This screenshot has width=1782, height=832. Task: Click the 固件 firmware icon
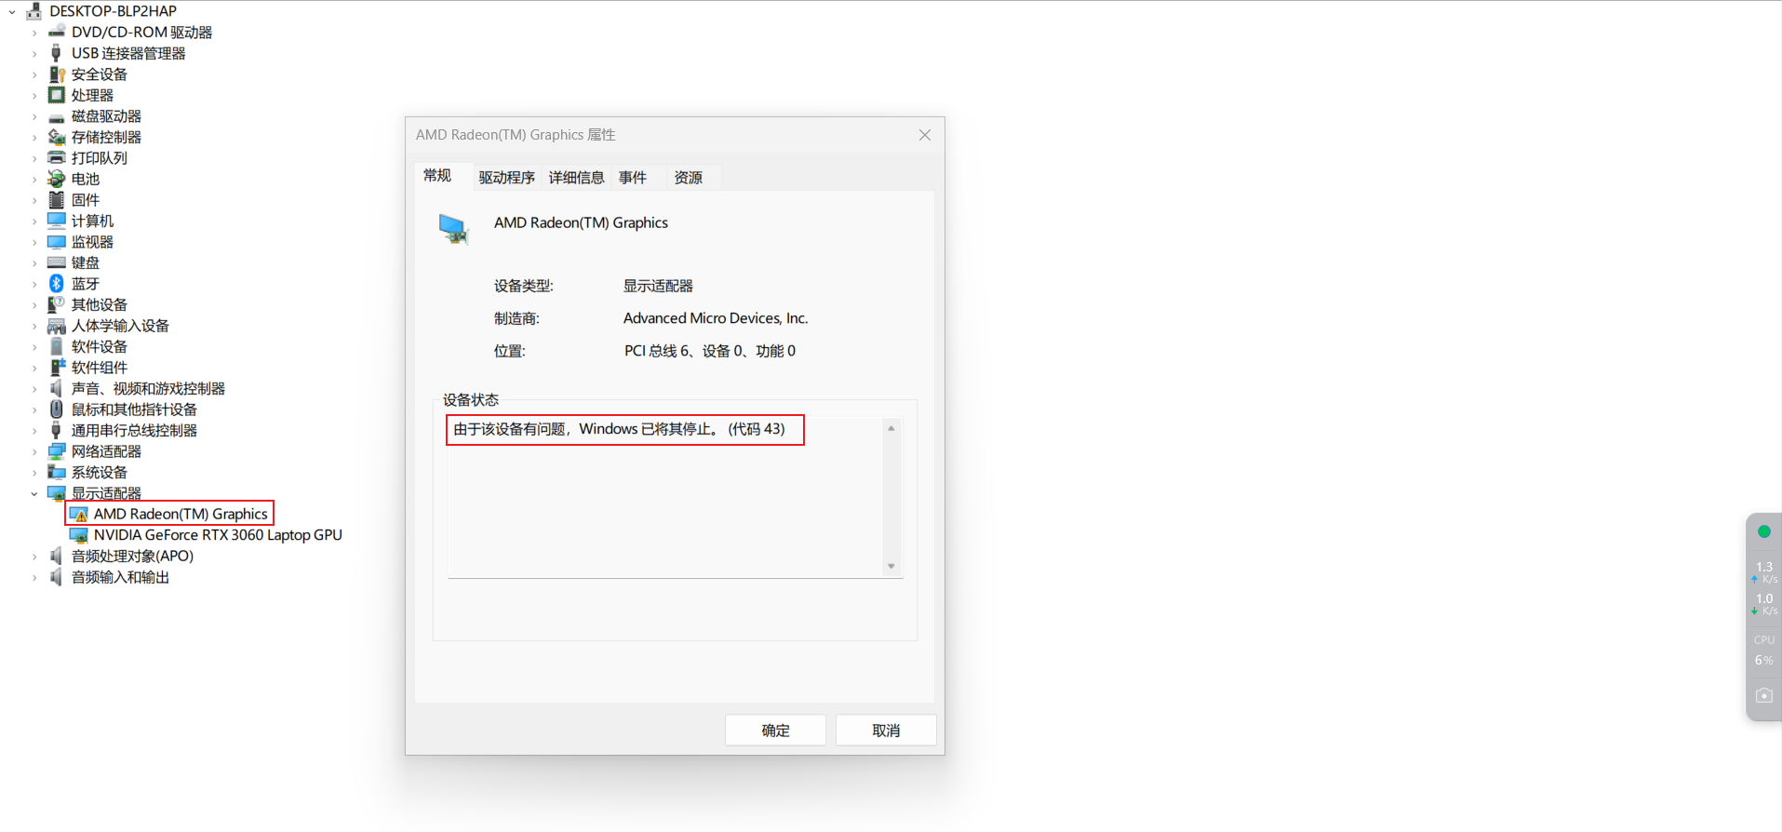(57, 200)
